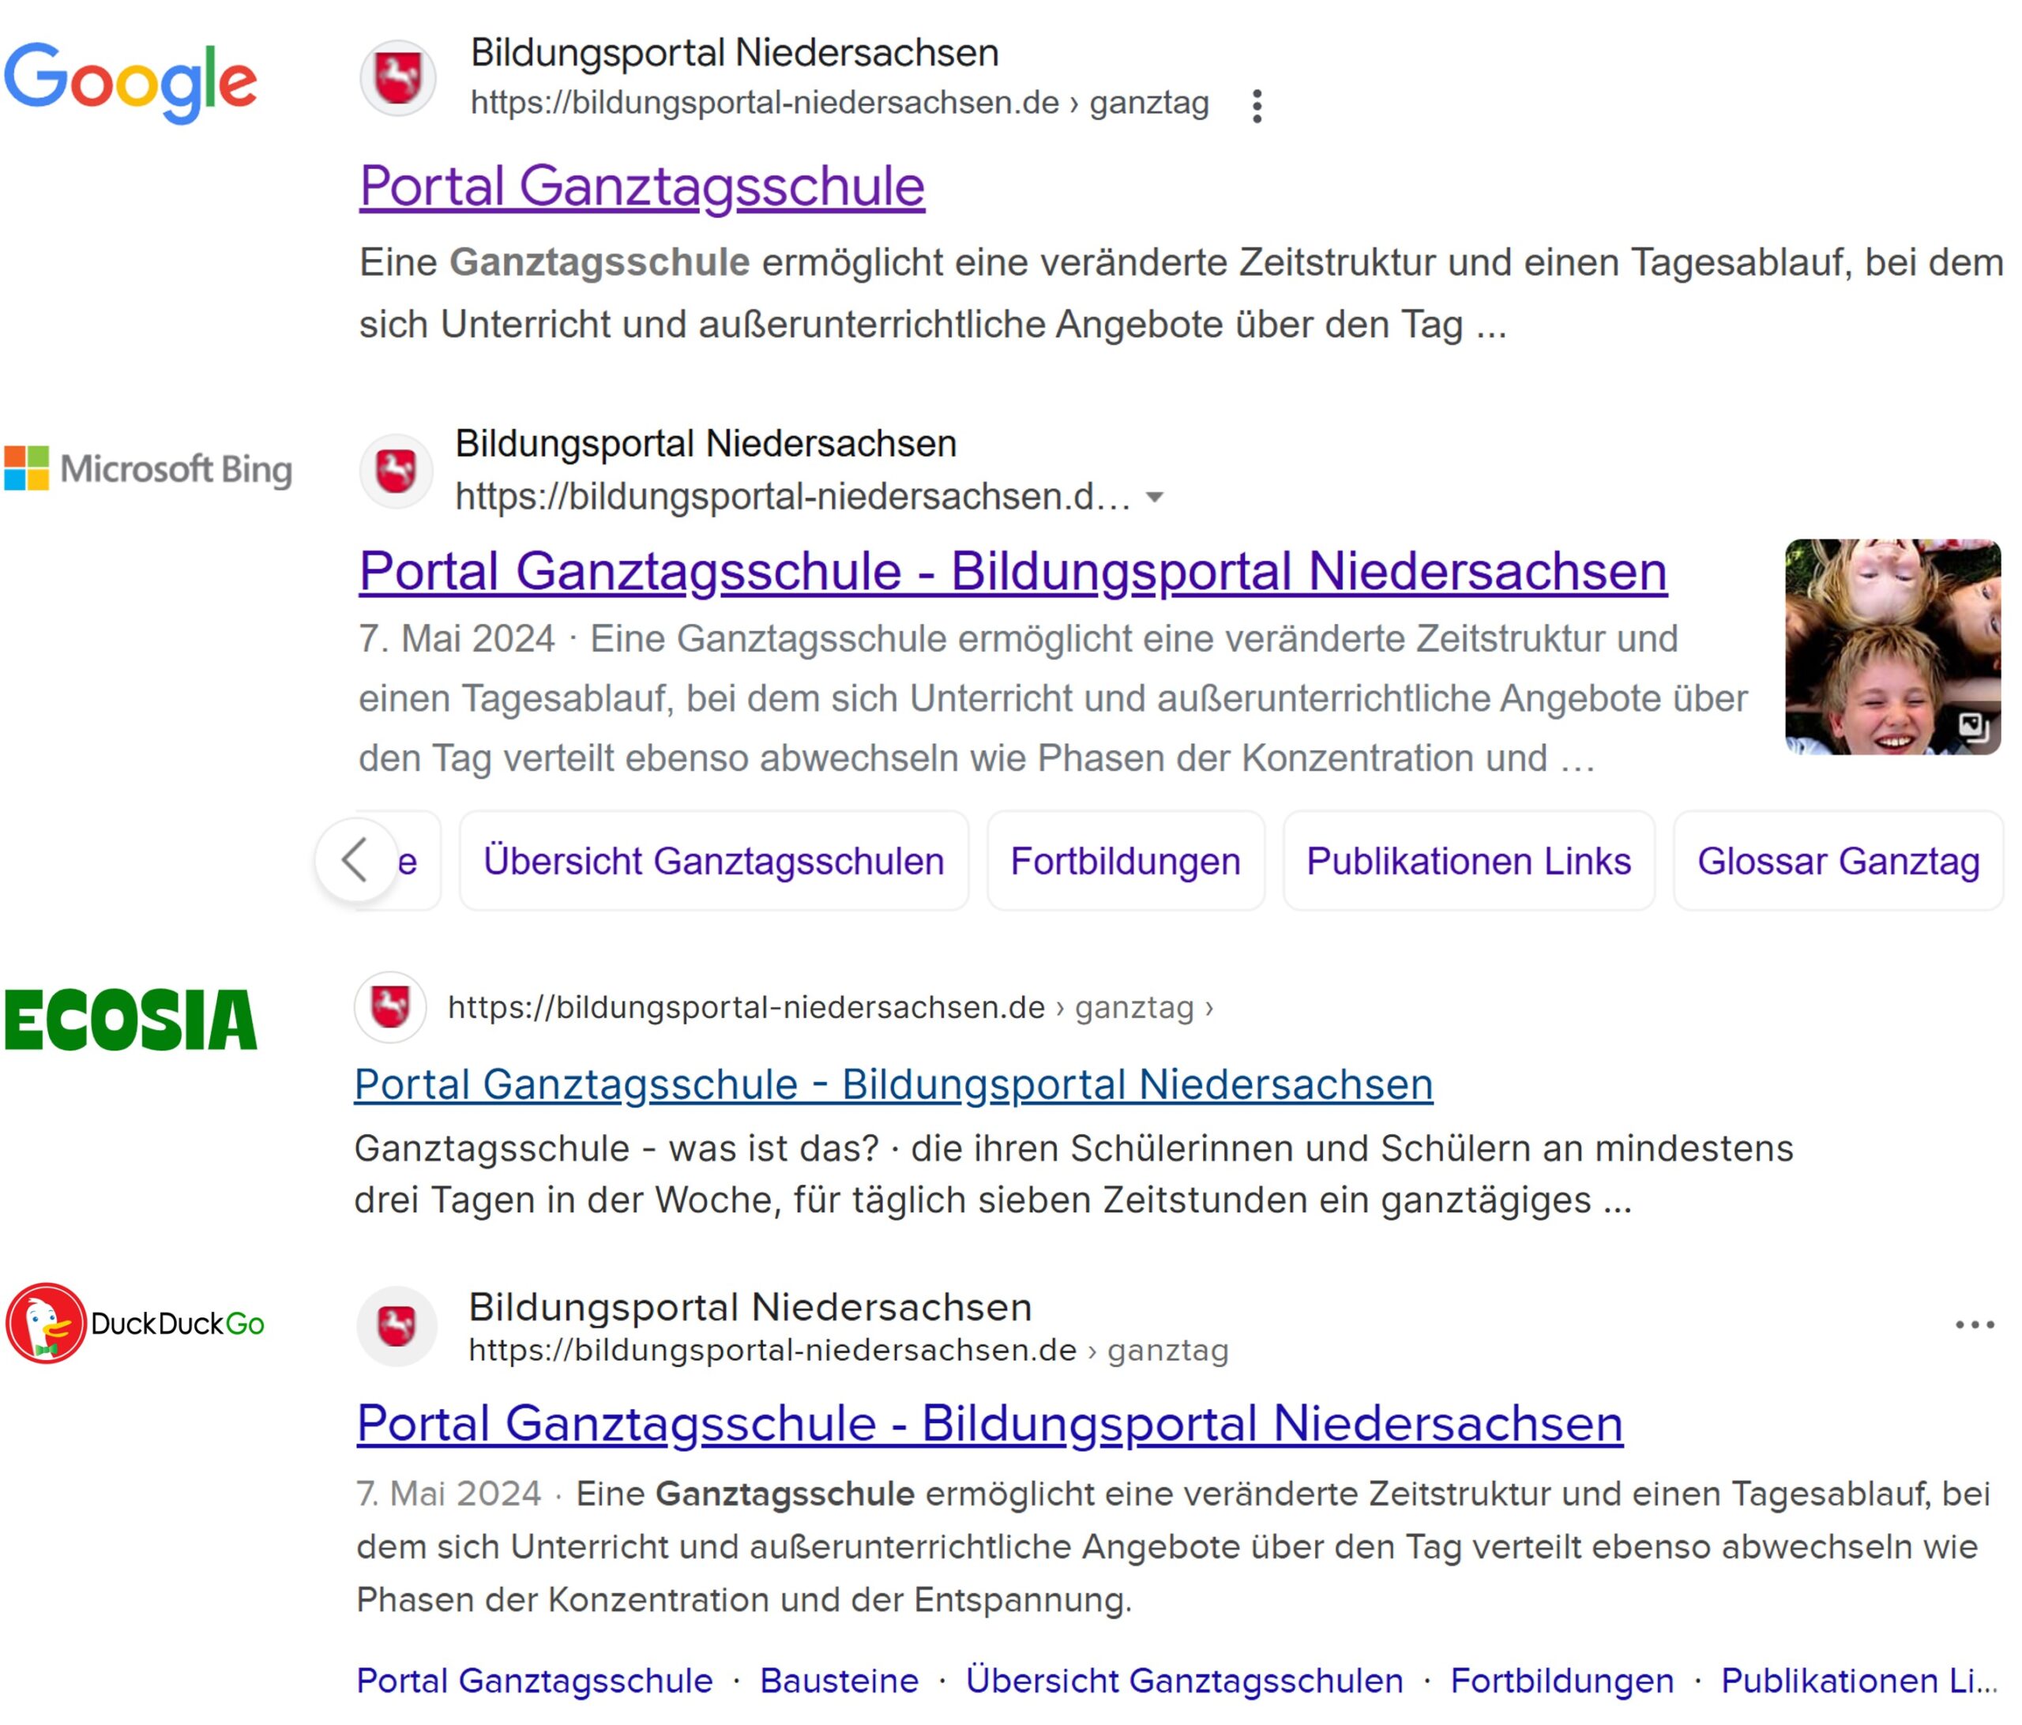Open DuckDuckGo's Übersicht Ganztagsschulen sitelink
Viewport: 2022px width, 1725px height.
click(1185, 1680)
